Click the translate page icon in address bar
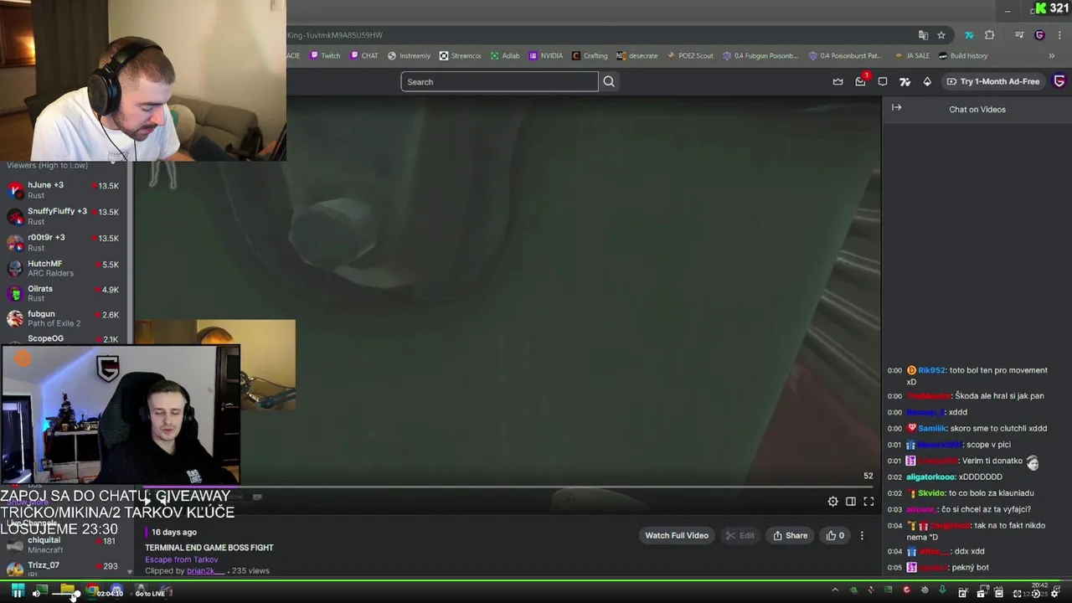This screenshot has width=1072, height=603. [x=923, y=35]
